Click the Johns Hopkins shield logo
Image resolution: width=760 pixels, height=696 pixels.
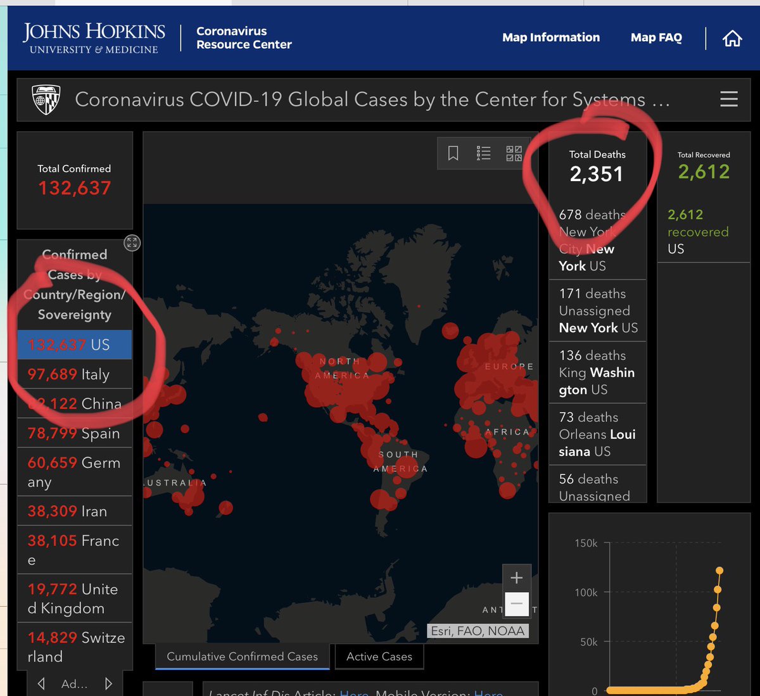click(46, 99)
